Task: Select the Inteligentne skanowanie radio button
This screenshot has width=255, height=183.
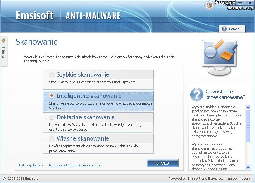Action: (52, 96)
